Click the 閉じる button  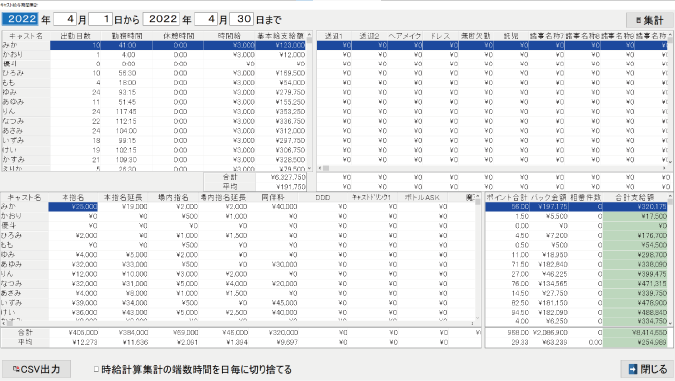click(x=648, y=369)
